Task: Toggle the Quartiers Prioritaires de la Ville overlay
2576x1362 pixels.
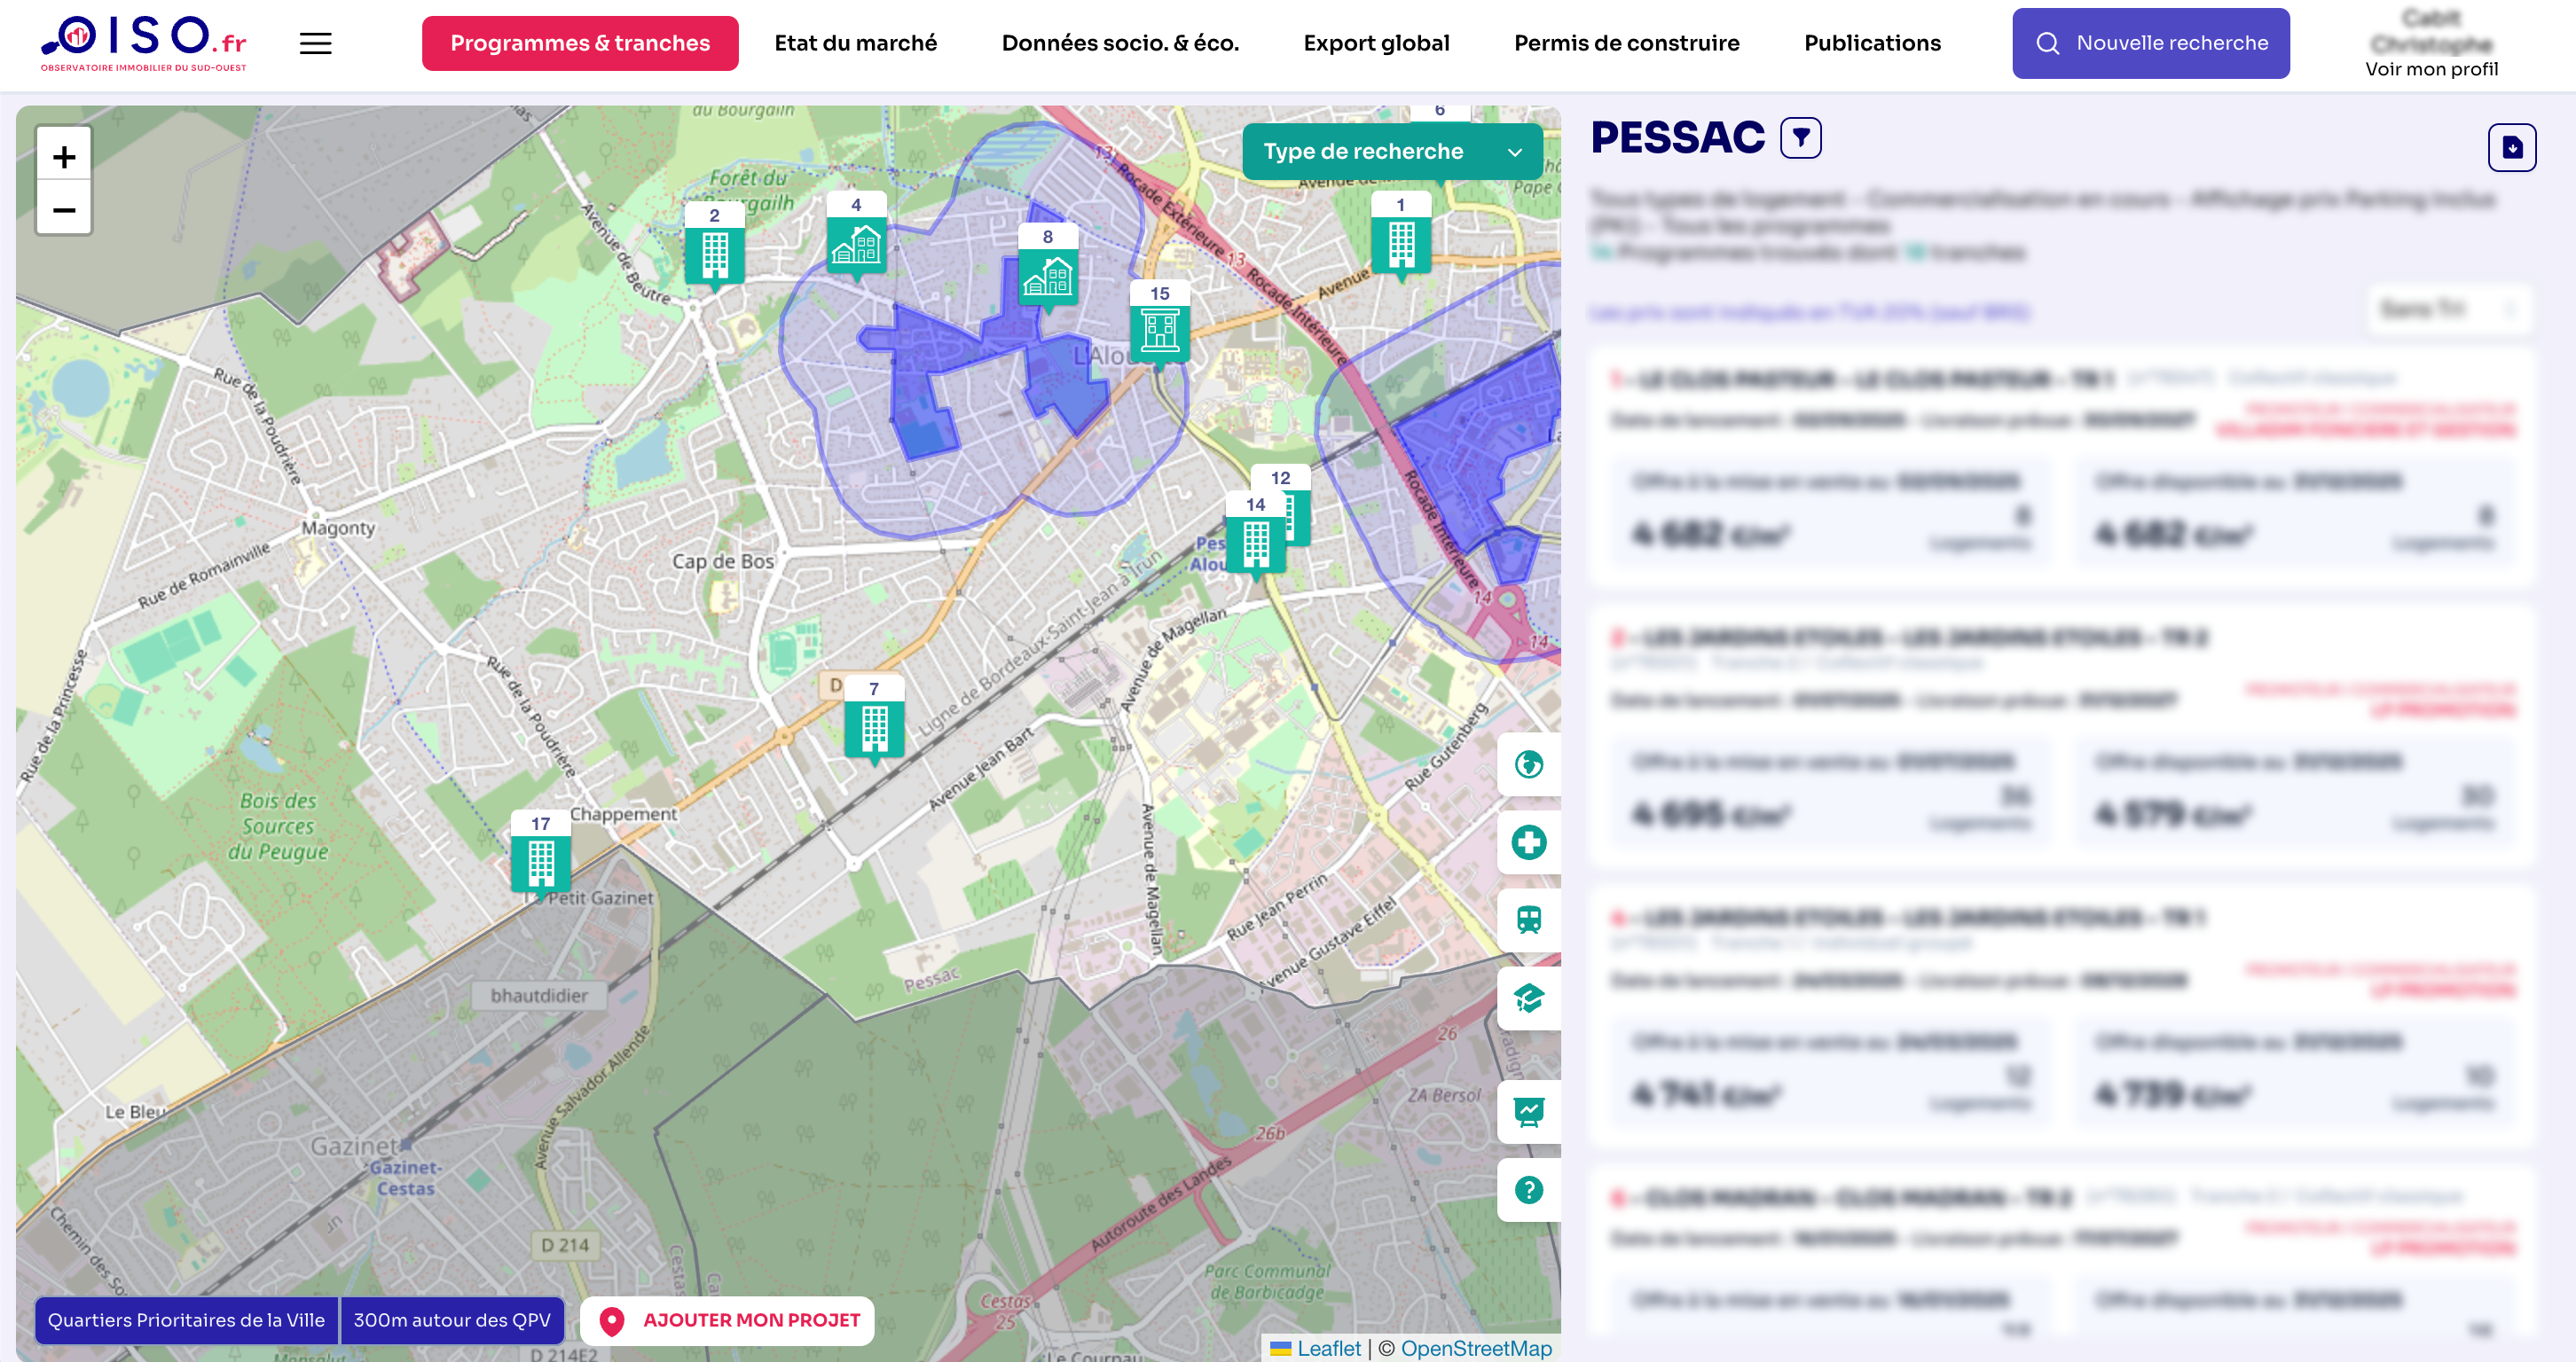Action: coord(186,1319)
